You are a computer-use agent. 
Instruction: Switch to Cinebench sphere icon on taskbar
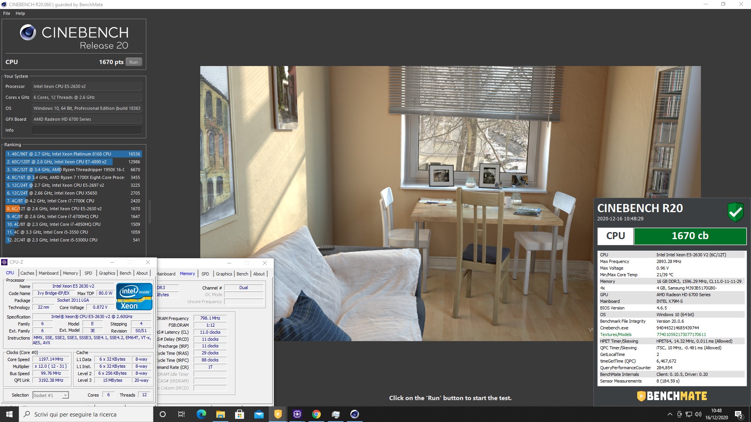click(354, 414)
